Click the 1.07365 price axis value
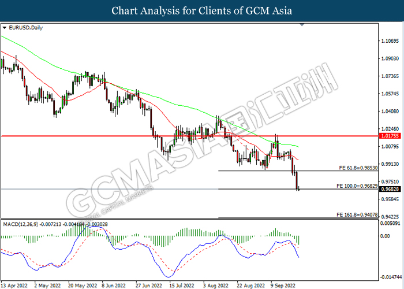This screenshot has width=404, height=289. tap(390, 76)
